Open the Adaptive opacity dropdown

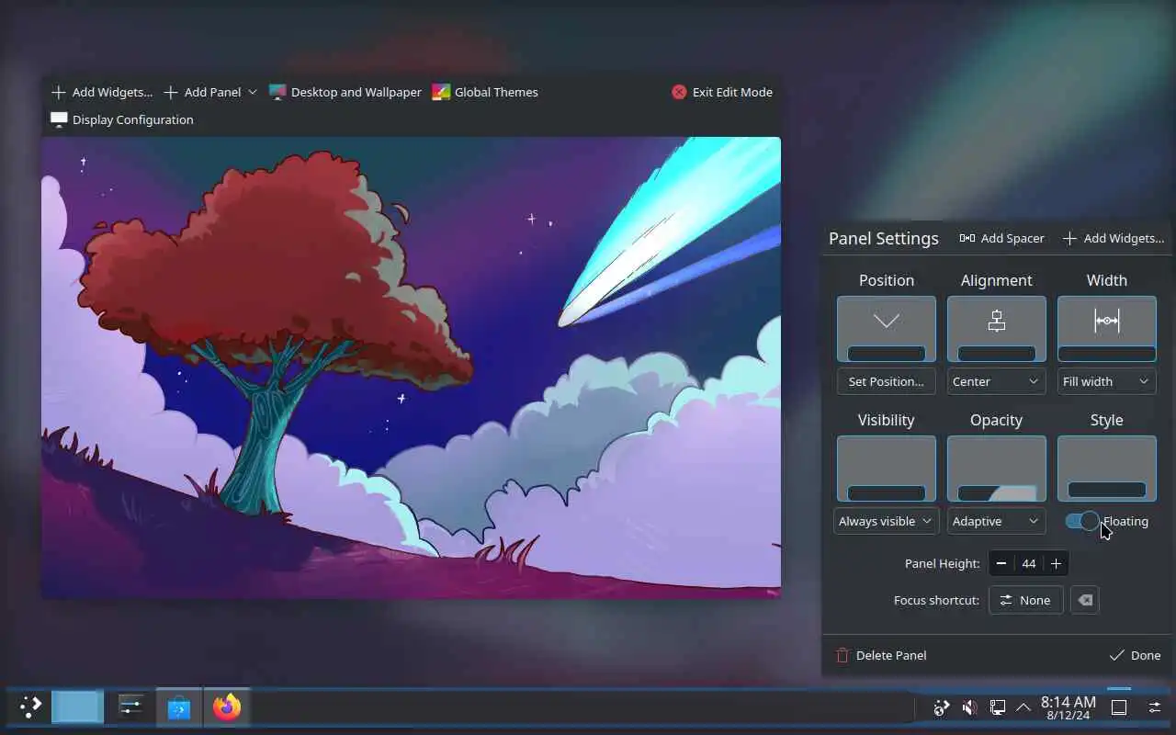coord(997,521)
